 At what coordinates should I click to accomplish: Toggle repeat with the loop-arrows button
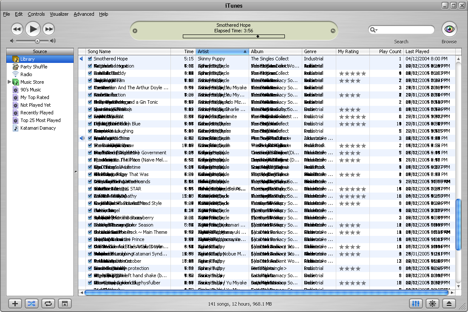(48, 304)
